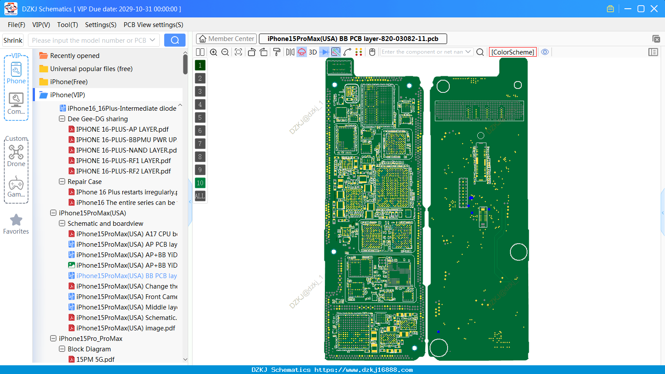
Task: Click the toolbox icon in title bar
Action: click(610, 9)
